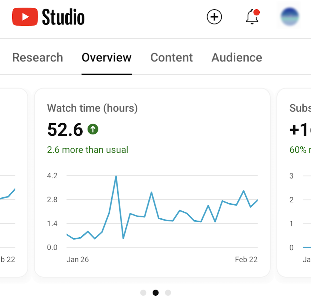Switch to the Audience tab

click(x=236, y=57)
